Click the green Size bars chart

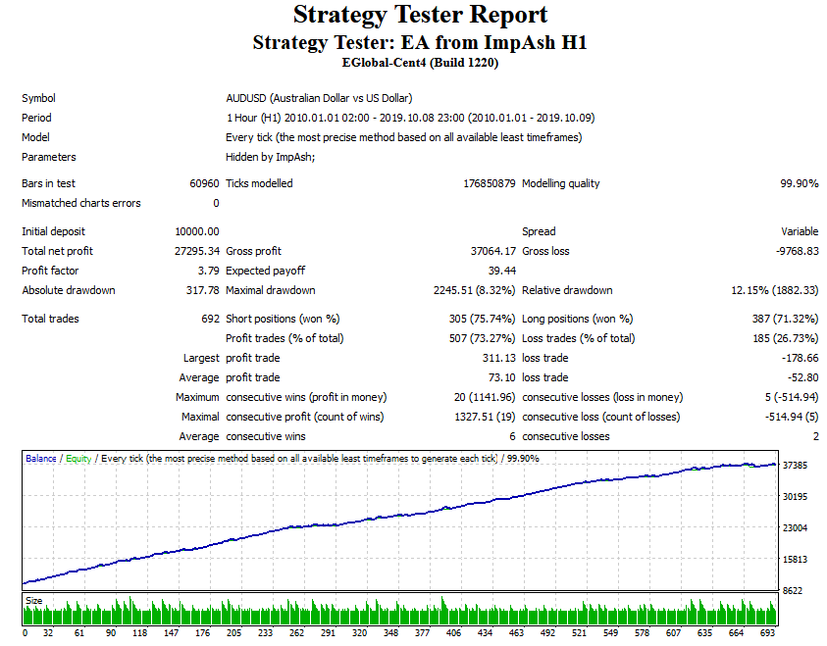click(x=400, y=612)
